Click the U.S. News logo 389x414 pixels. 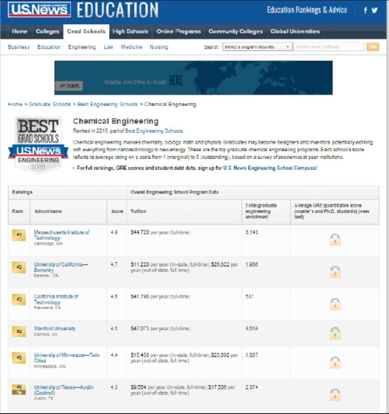tap(39, 10)
